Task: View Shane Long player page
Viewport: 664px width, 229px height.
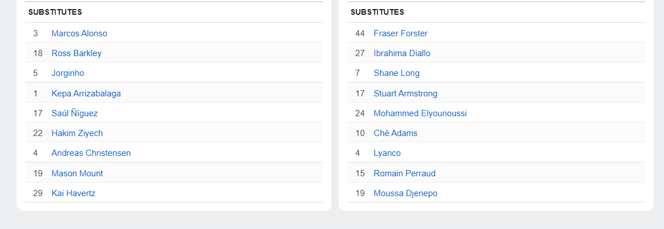Action: click(x=396, y=73)
